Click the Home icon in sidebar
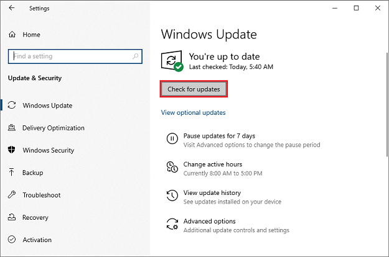 coord(12,35)
